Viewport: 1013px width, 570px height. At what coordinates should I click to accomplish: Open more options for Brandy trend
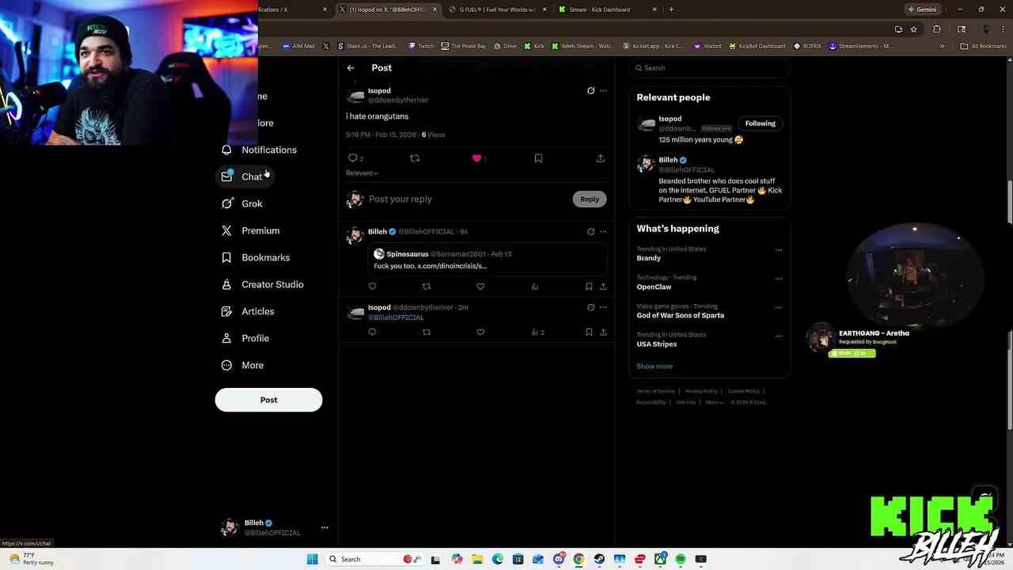click(779, 250)
